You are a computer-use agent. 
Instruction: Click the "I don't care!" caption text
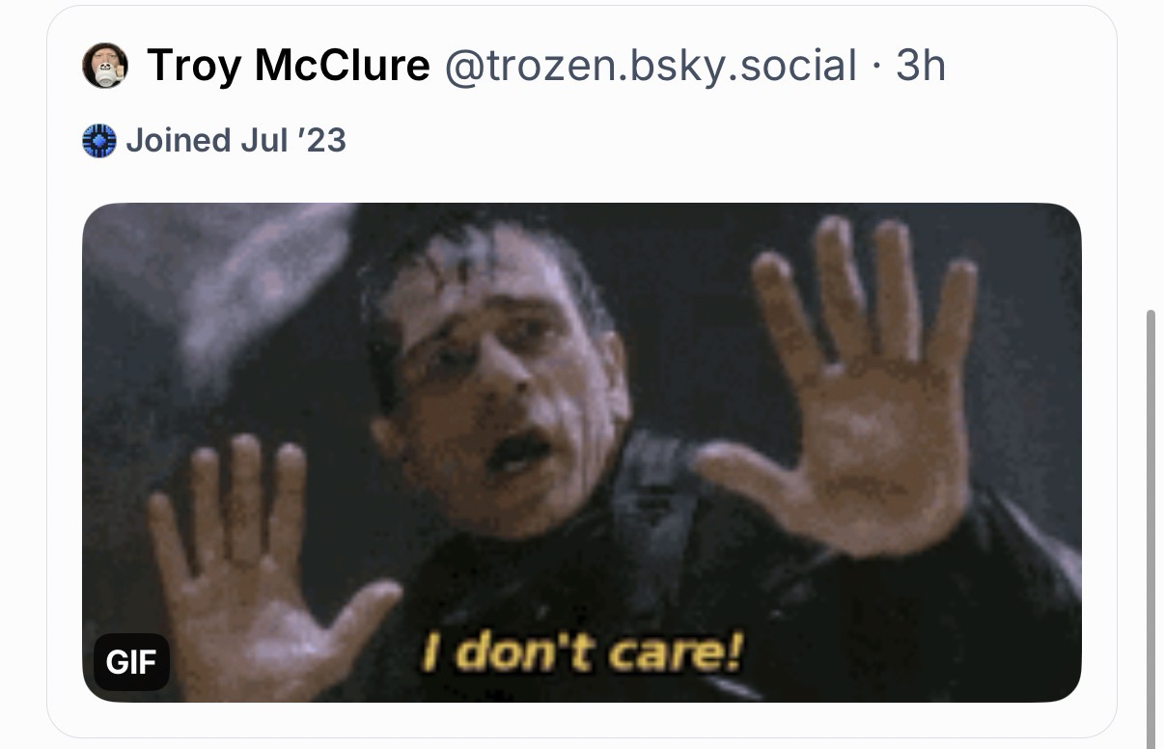pos(582,653)
